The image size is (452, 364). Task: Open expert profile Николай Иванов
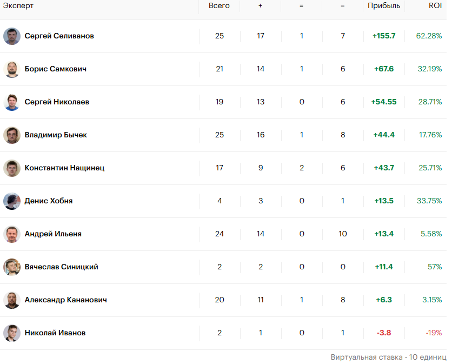coord(55,333)
